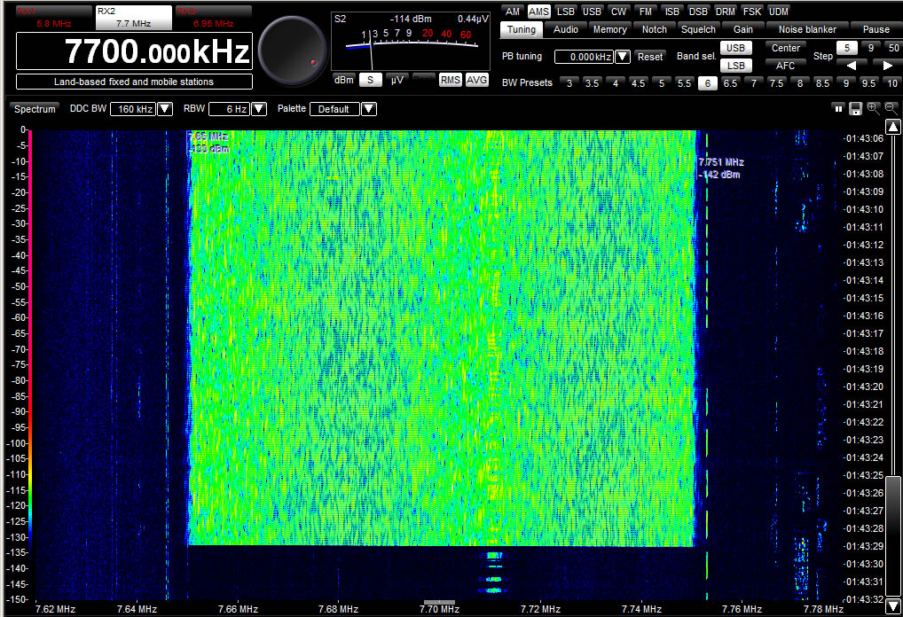Enable DRM mode

[x=725, y=12]
